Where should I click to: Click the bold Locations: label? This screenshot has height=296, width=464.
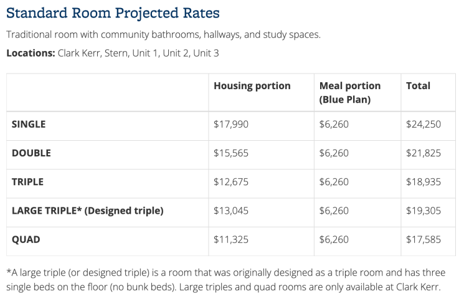31,53
